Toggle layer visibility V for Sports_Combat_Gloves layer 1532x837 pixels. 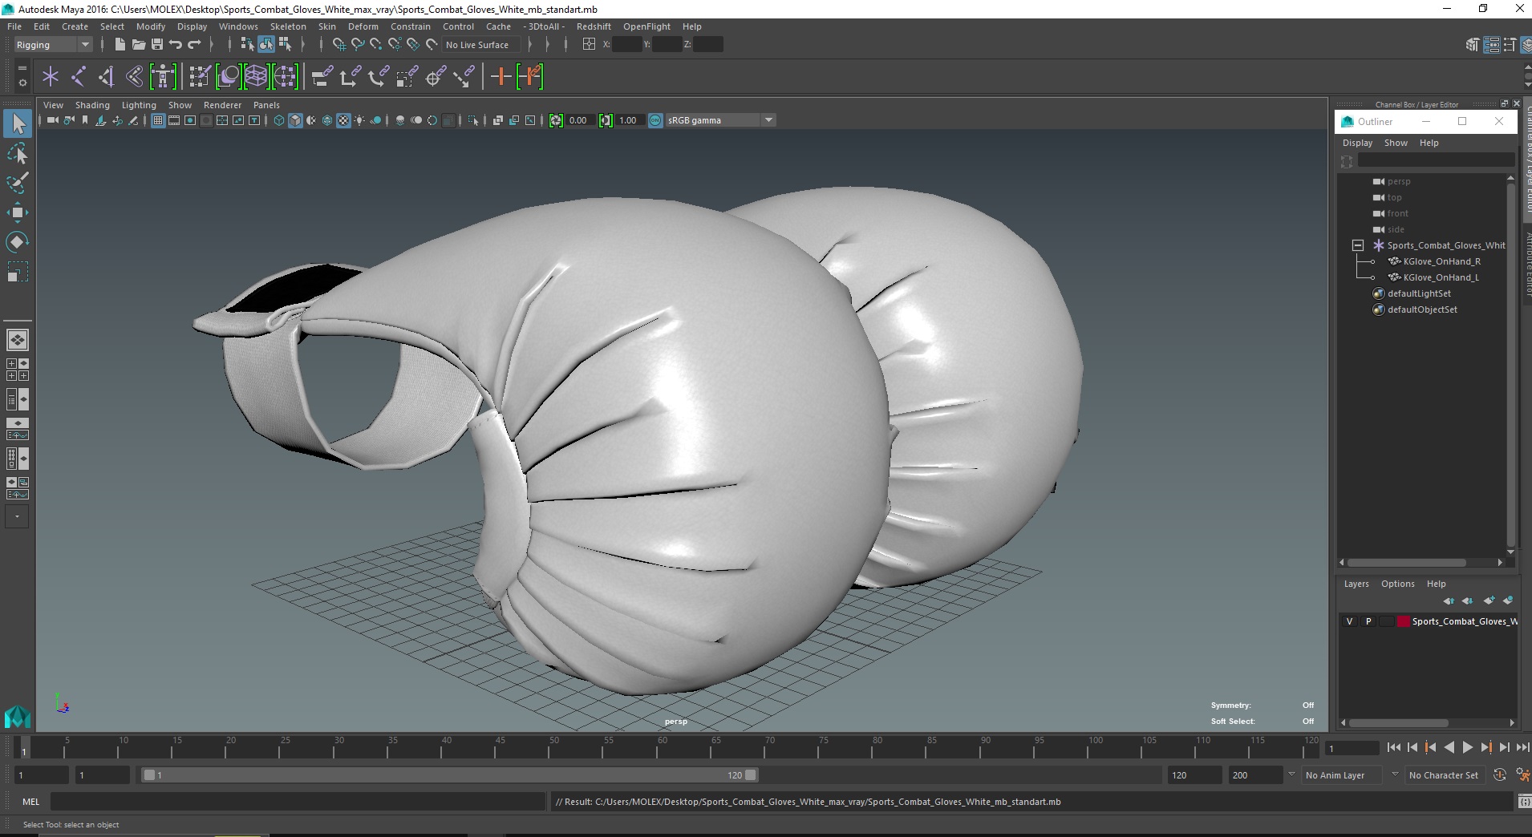1349,621
